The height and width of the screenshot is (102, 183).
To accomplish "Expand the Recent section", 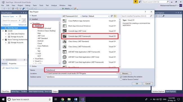I will pyautogui.click(x=30, y=16).
